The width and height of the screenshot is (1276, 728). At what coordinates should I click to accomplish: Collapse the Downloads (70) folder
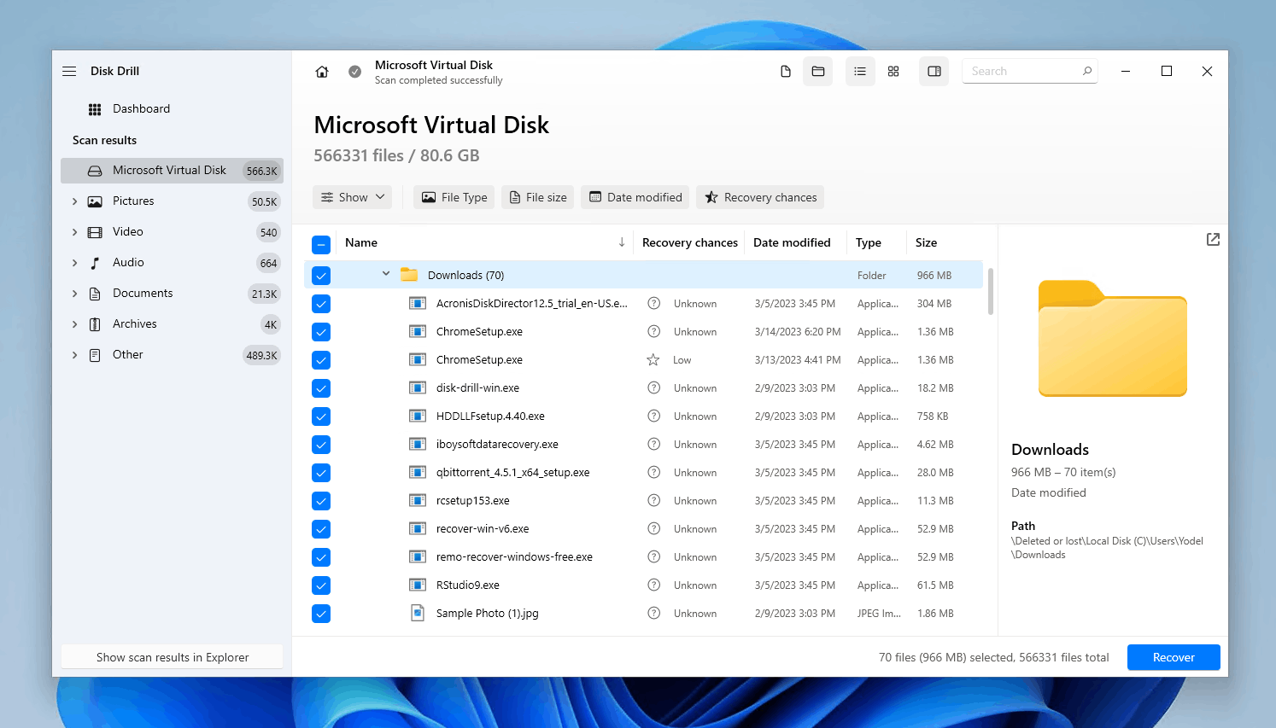click(386, 274)
